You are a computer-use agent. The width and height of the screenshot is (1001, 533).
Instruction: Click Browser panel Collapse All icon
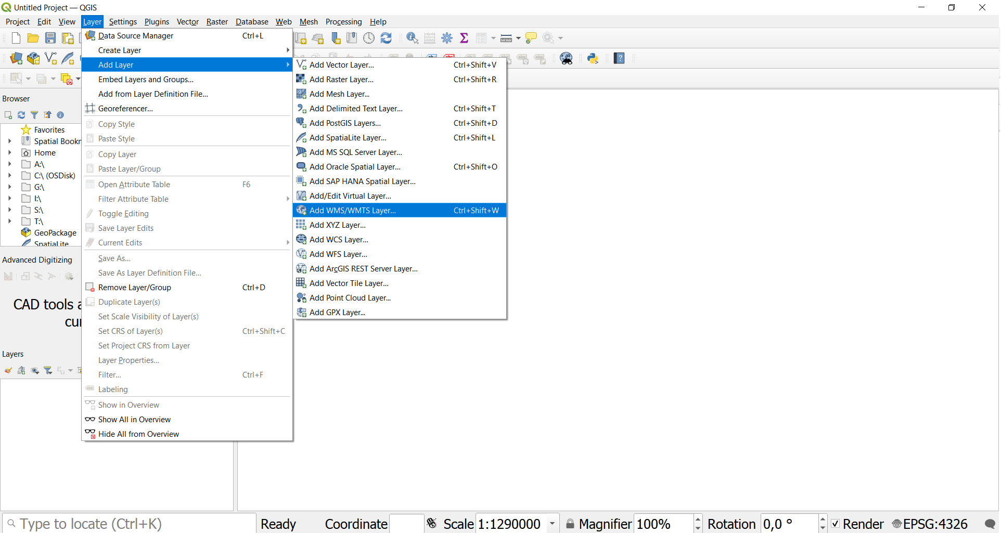[x=47, y=115]
